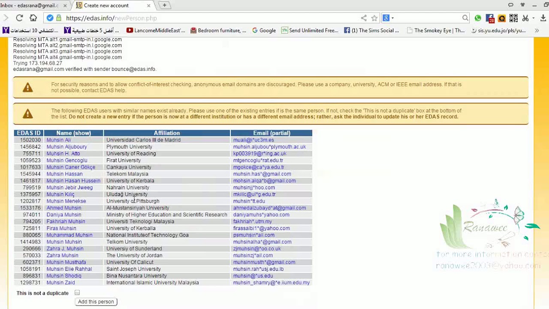Close the Create new account tab
This screenshot has height=309, width=549.
tap(149, 6)
